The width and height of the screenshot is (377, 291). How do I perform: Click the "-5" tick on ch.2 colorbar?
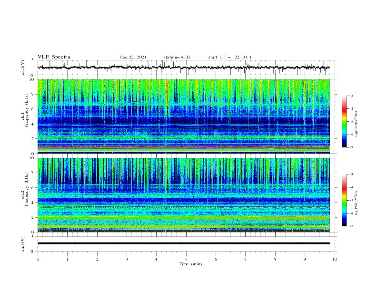(x=351, y=200)
